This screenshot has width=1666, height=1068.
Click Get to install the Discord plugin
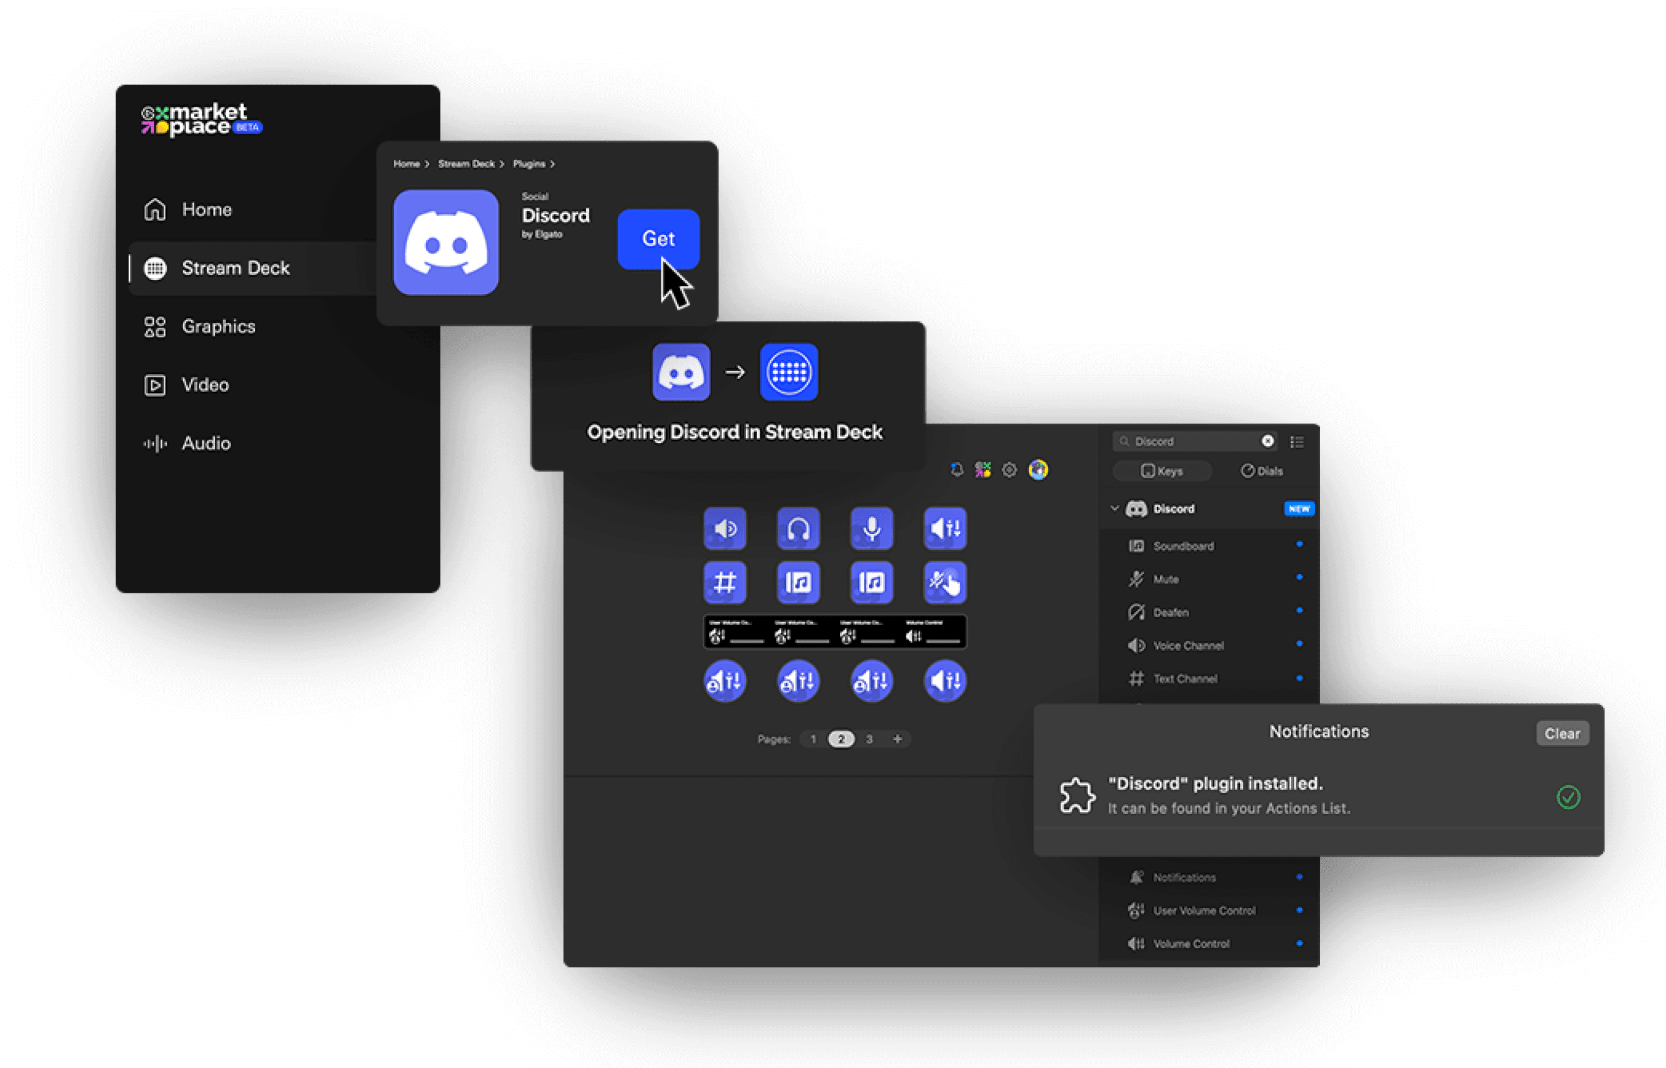click(658, 239)
